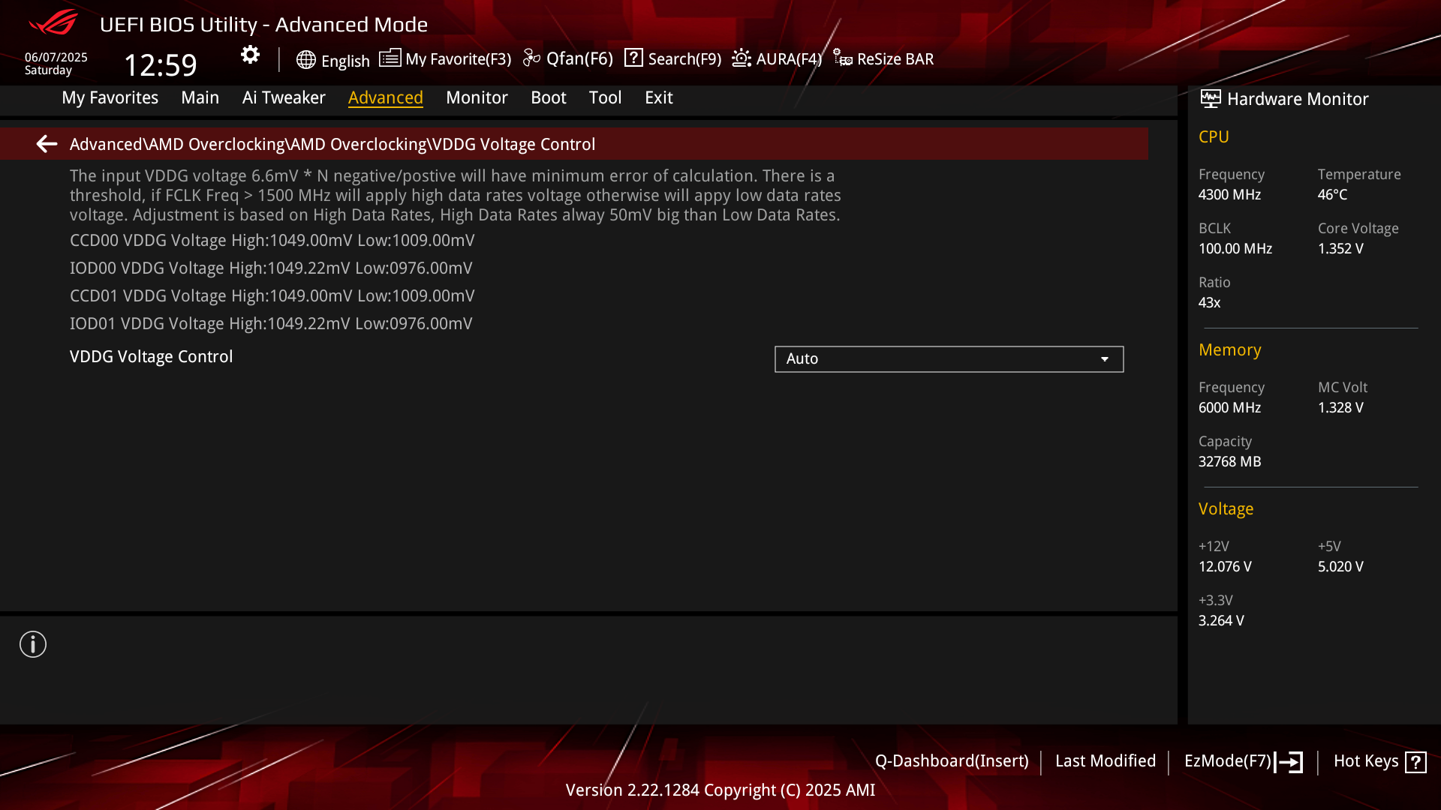Show Last Modified settings
Screen dimensions: 1441x810
(x=1106, y=761)
